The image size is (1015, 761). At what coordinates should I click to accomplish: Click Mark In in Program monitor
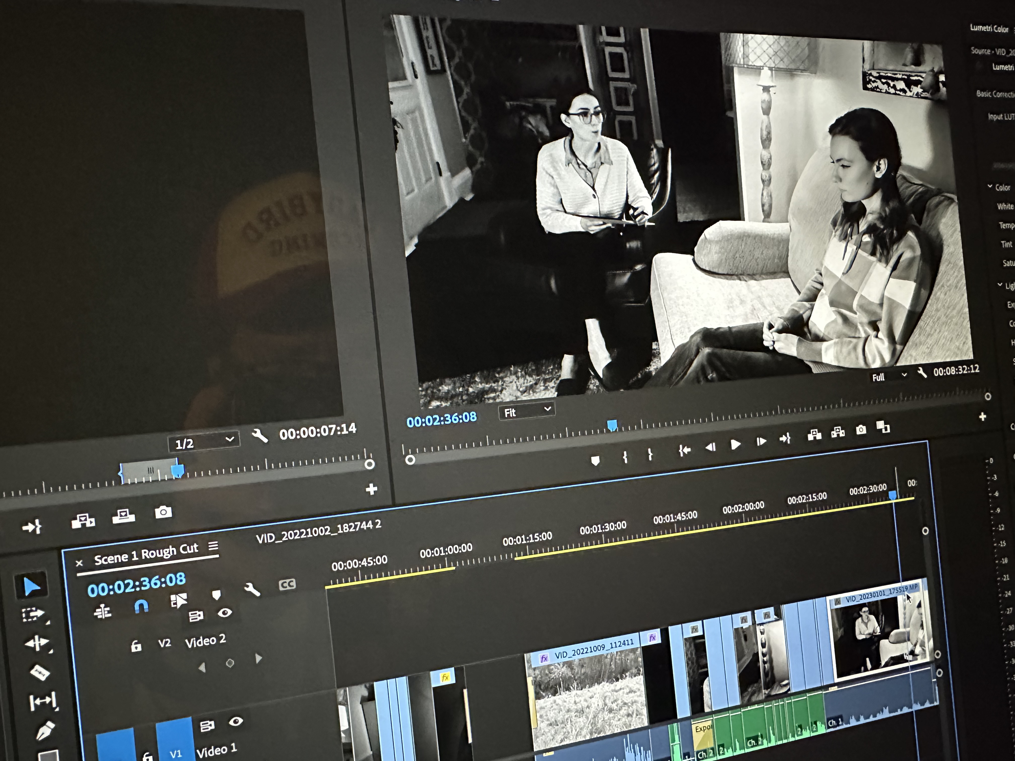pyautogui.click(x=625, y=457)
